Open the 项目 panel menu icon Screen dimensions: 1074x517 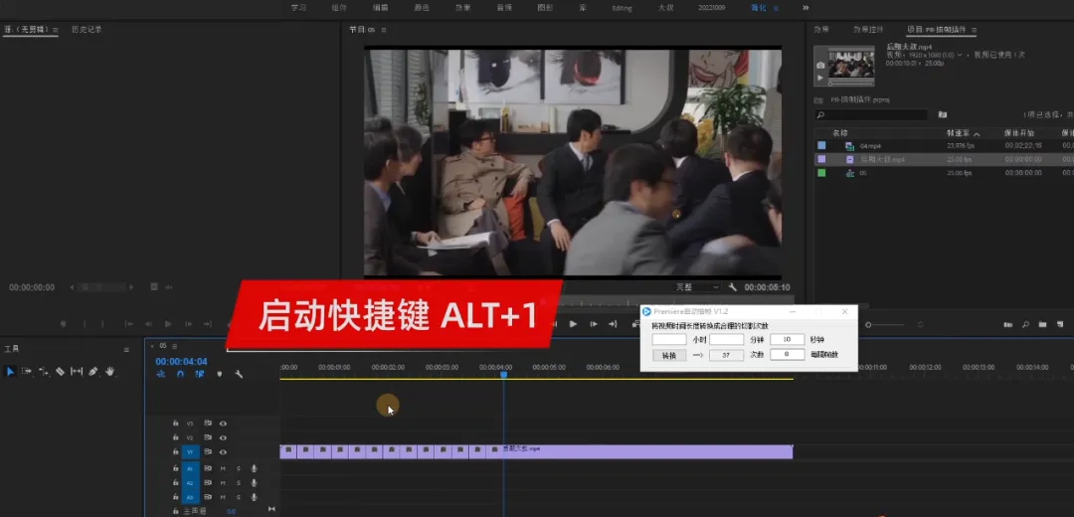click(x=974, y=30)
